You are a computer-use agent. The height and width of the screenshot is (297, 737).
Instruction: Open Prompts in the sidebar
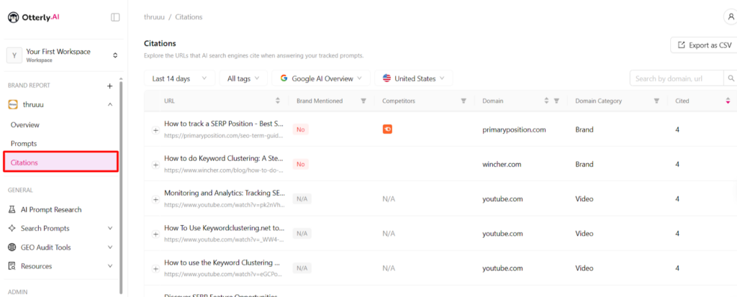[24, 144]
